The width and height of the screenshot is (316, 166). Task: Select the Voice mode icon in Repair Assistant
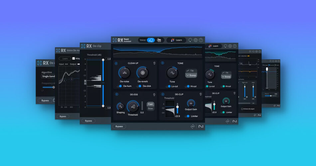pyautogui.click(x=151, y=40)
